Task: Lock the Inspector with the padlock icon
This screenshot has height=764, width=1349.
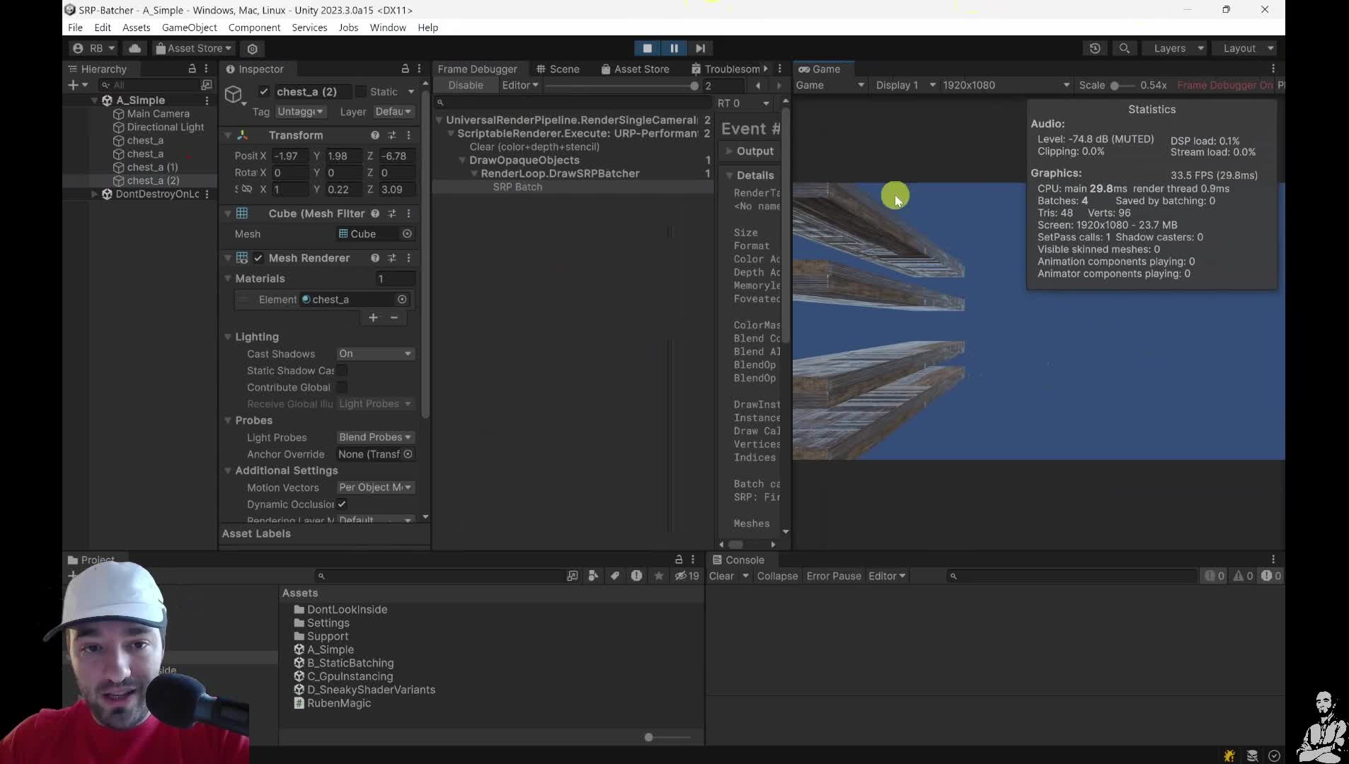Action: pyautogui.click(x=403, y=69)
